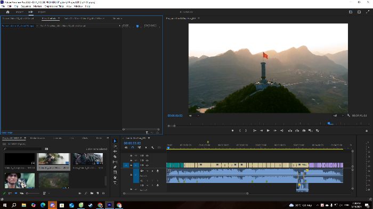Viewport: 373px width, 209px height.
Task: Click the Home icon in the workspace bar
Action: (7, 12)
